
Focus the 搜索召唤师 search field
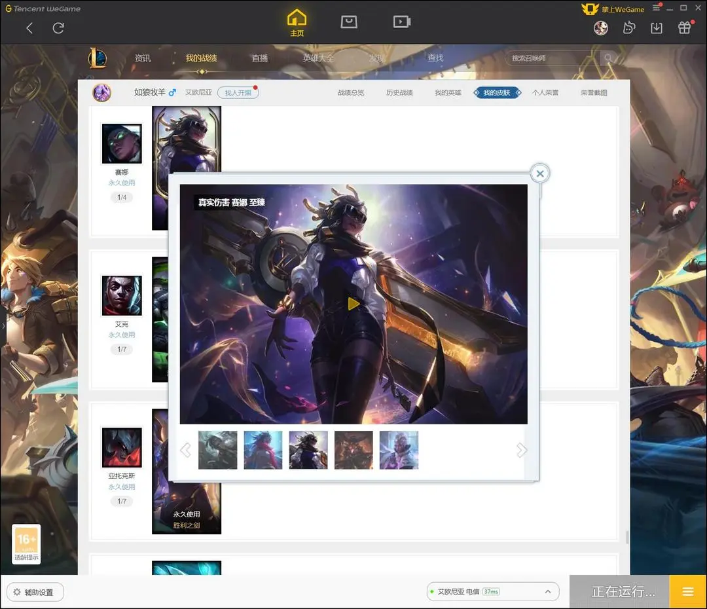(x=553, y=58)
